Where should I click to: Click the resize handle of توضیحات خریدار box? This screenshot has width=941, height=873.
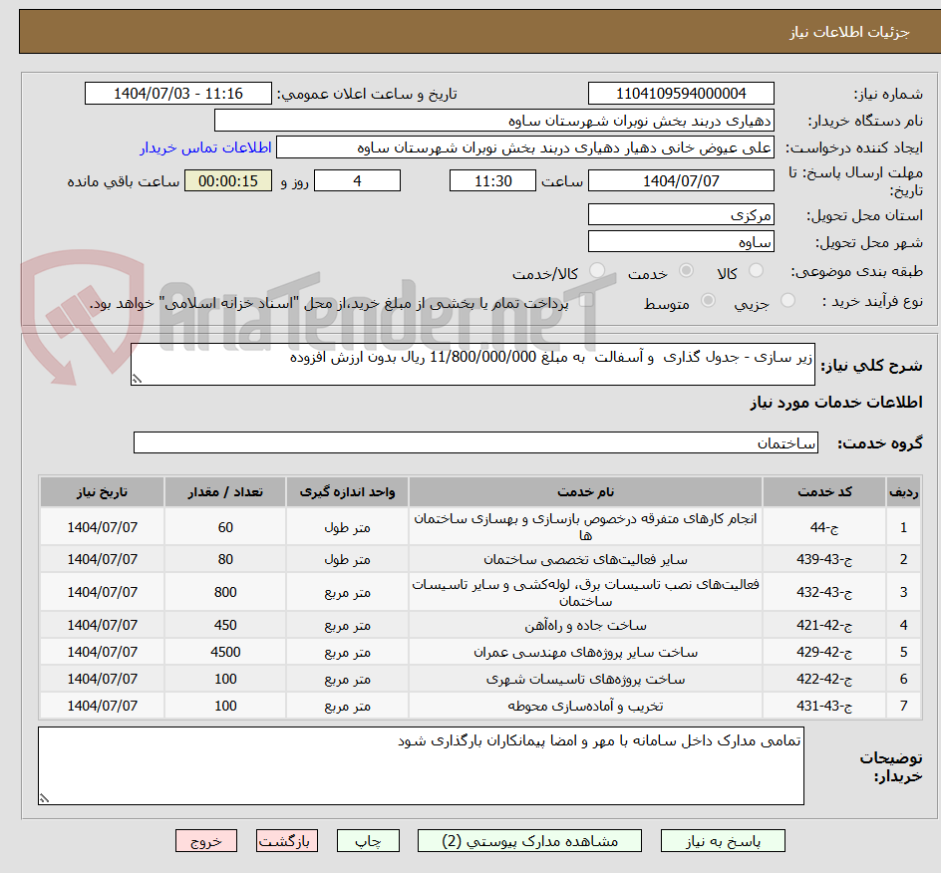click(x=43, y=796)
